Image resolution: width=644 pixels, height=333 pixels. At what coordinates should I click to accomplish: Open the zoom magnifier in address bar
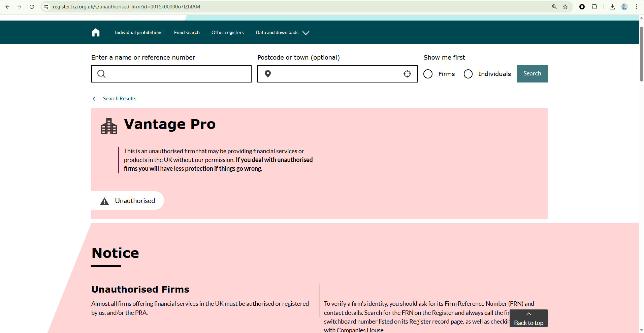pyautogui.click(x=554, y=7)
